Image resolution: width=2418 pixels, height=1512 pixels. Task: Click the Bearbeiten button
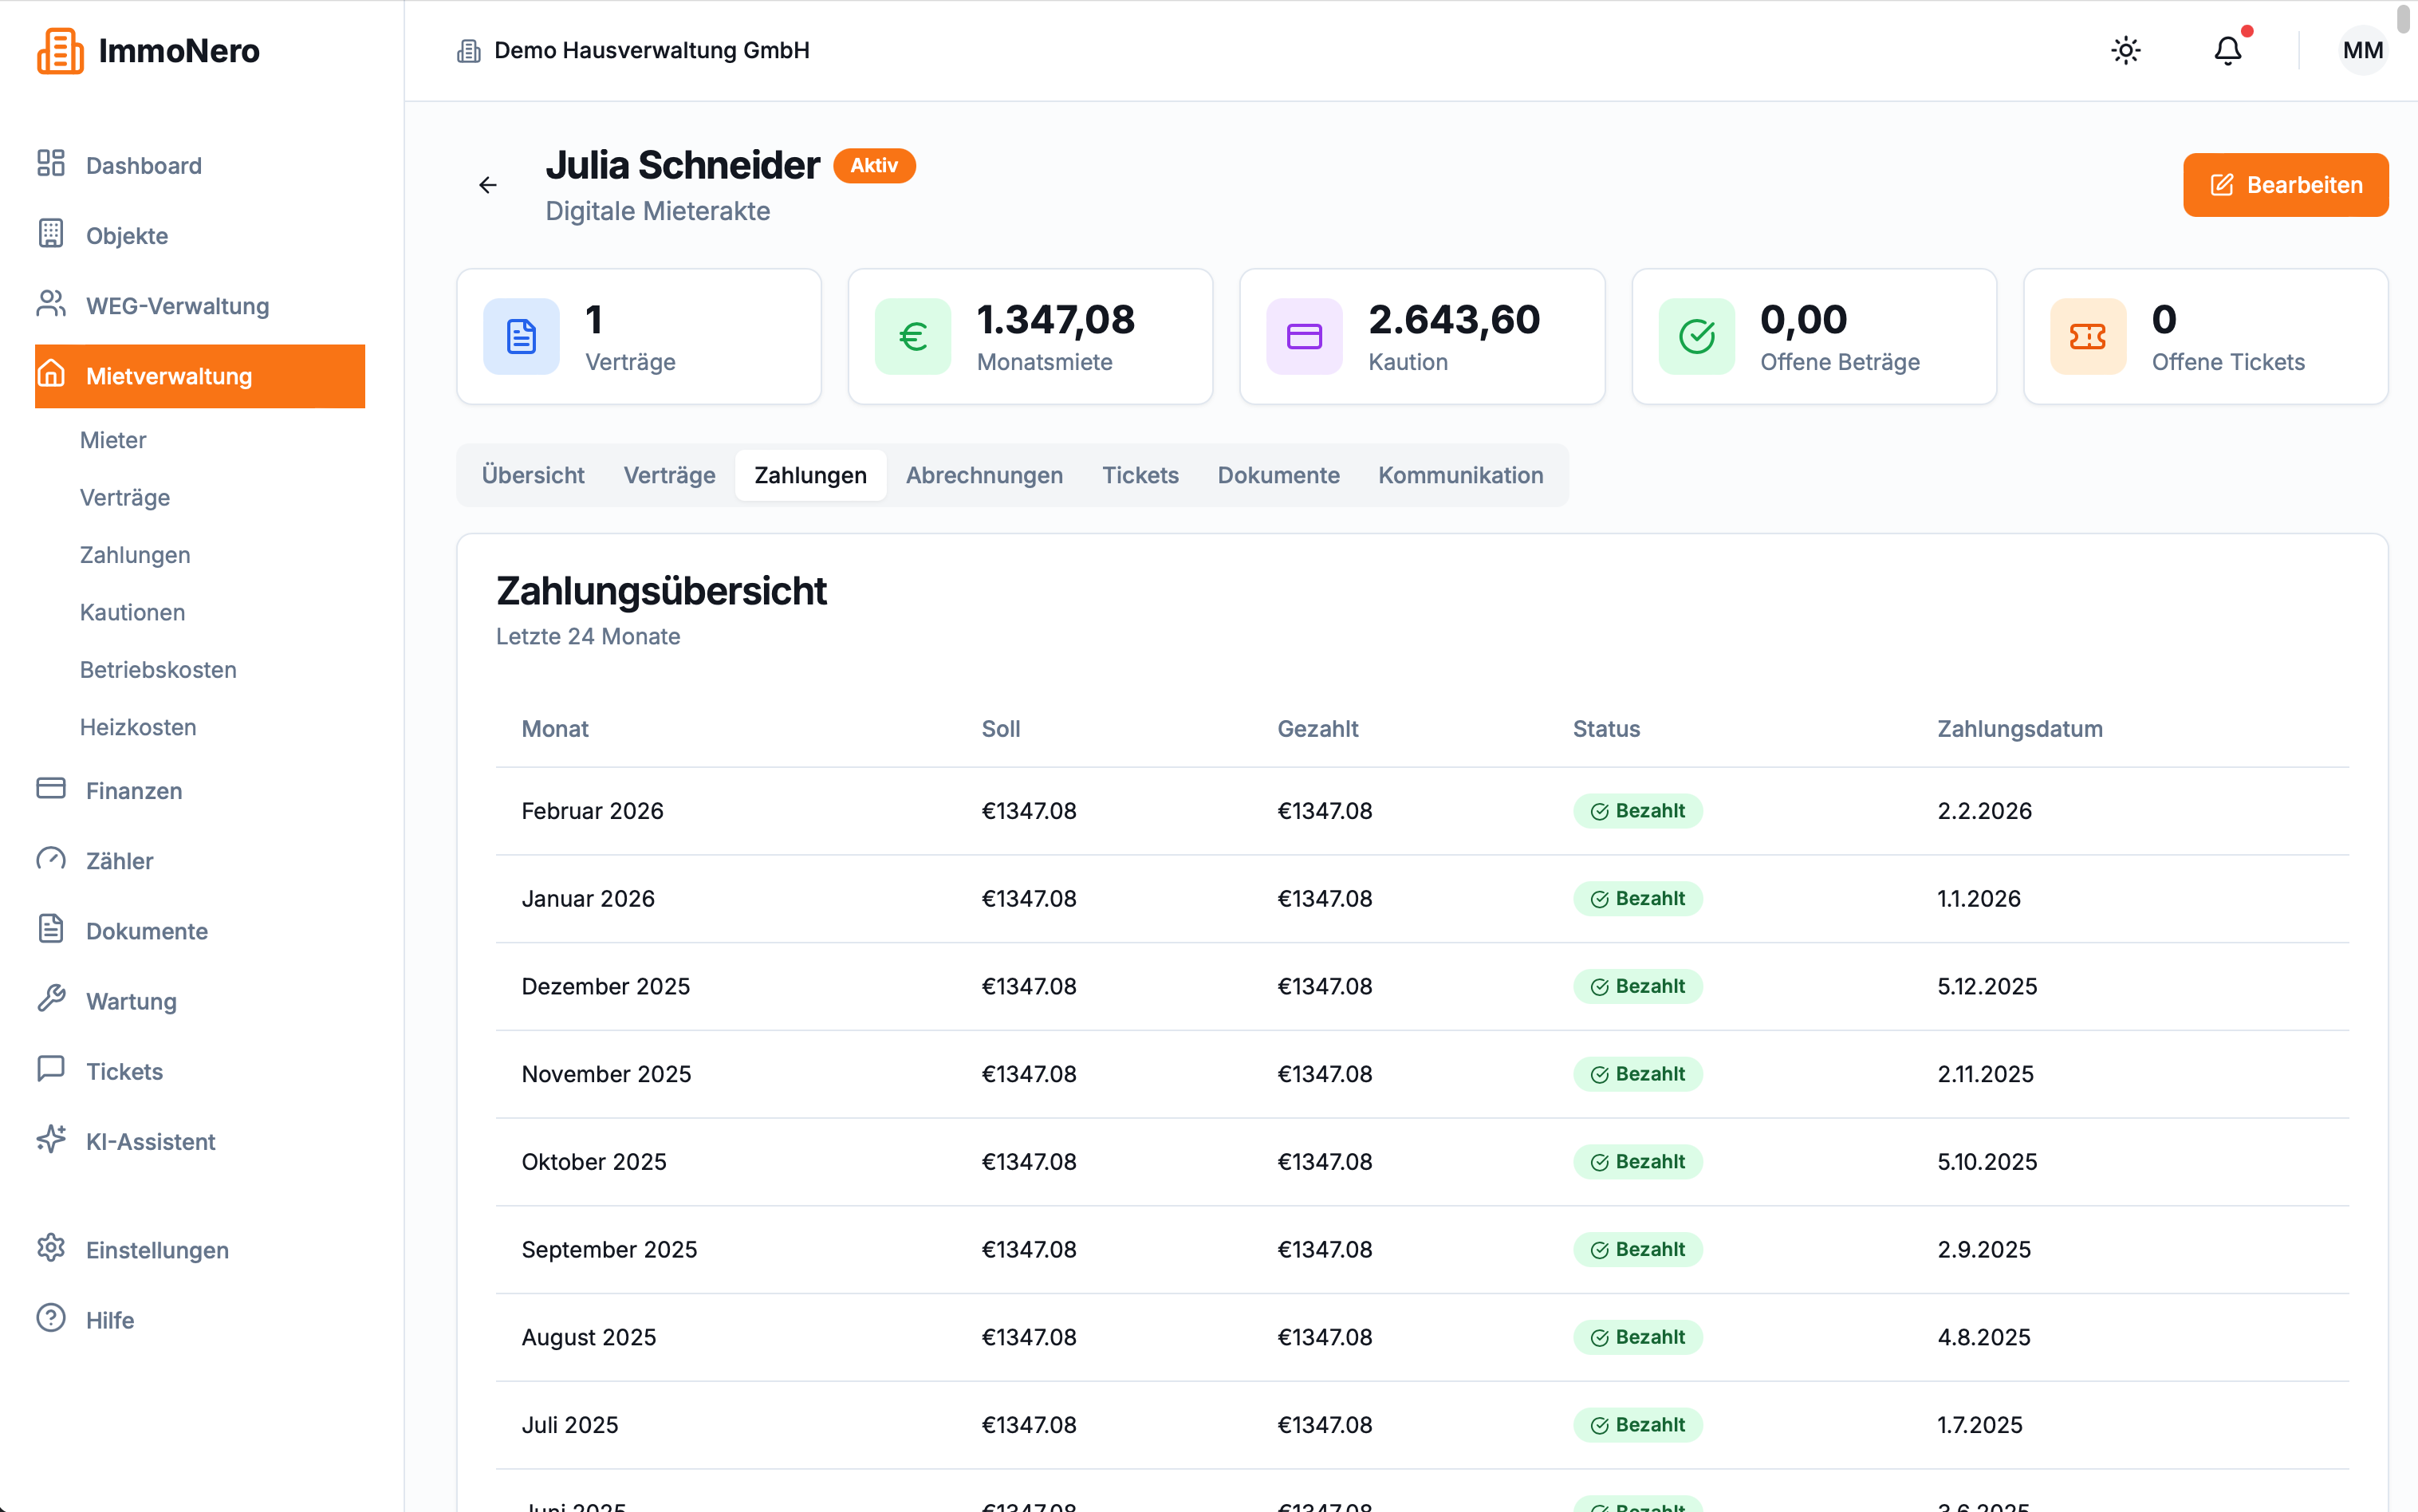(x=2285, y=185)
